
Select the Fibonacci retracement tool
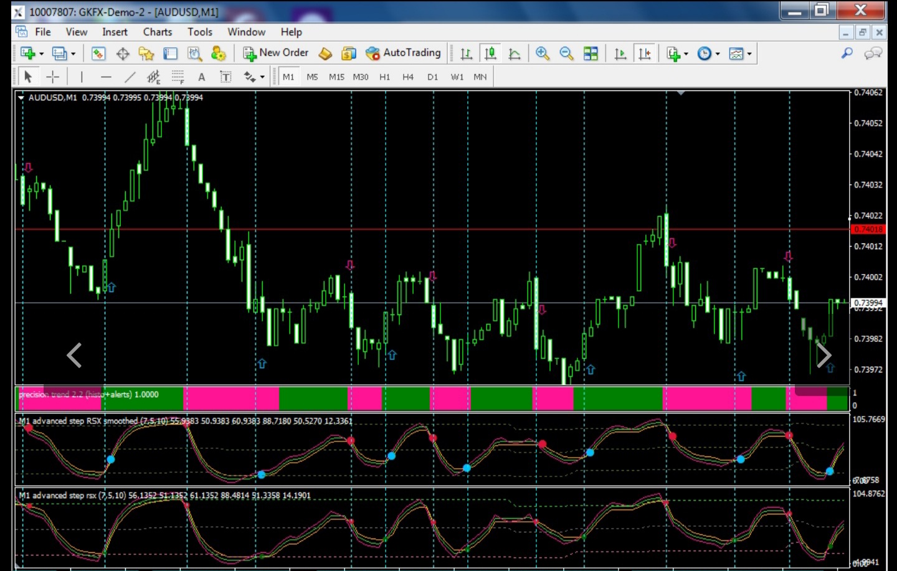[178, 77]
